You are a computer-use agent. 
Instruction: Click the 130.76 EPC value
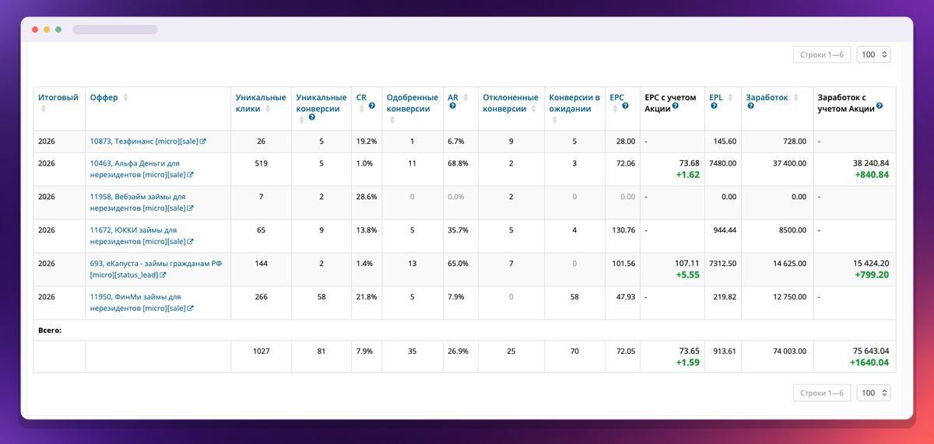[623, 230]
